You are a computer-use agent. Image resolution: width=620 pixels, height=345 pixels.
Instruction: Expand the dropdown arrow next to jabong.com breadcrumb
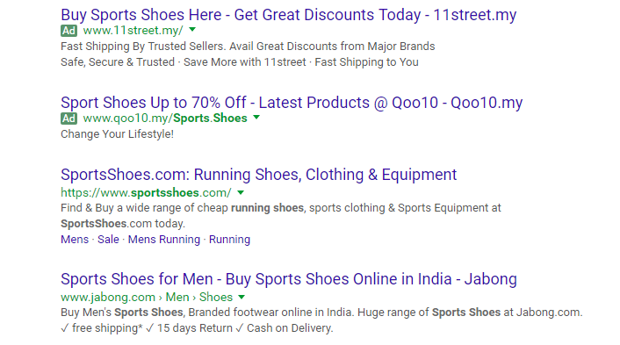tap(242, 297)
